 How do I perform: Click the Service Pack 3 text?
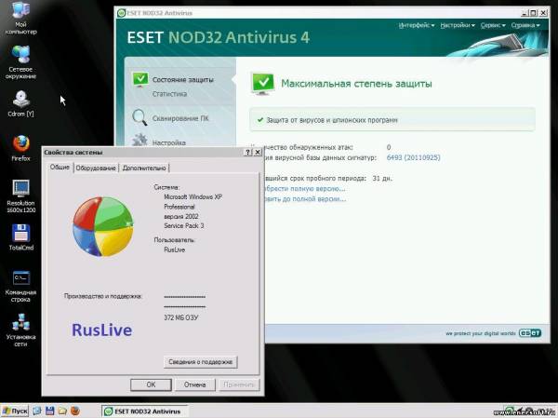(184, 225)
